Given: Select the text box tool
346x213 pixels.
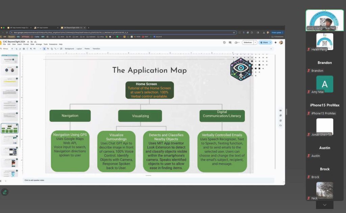Looking at the screenshot, I should pos(48,49).
